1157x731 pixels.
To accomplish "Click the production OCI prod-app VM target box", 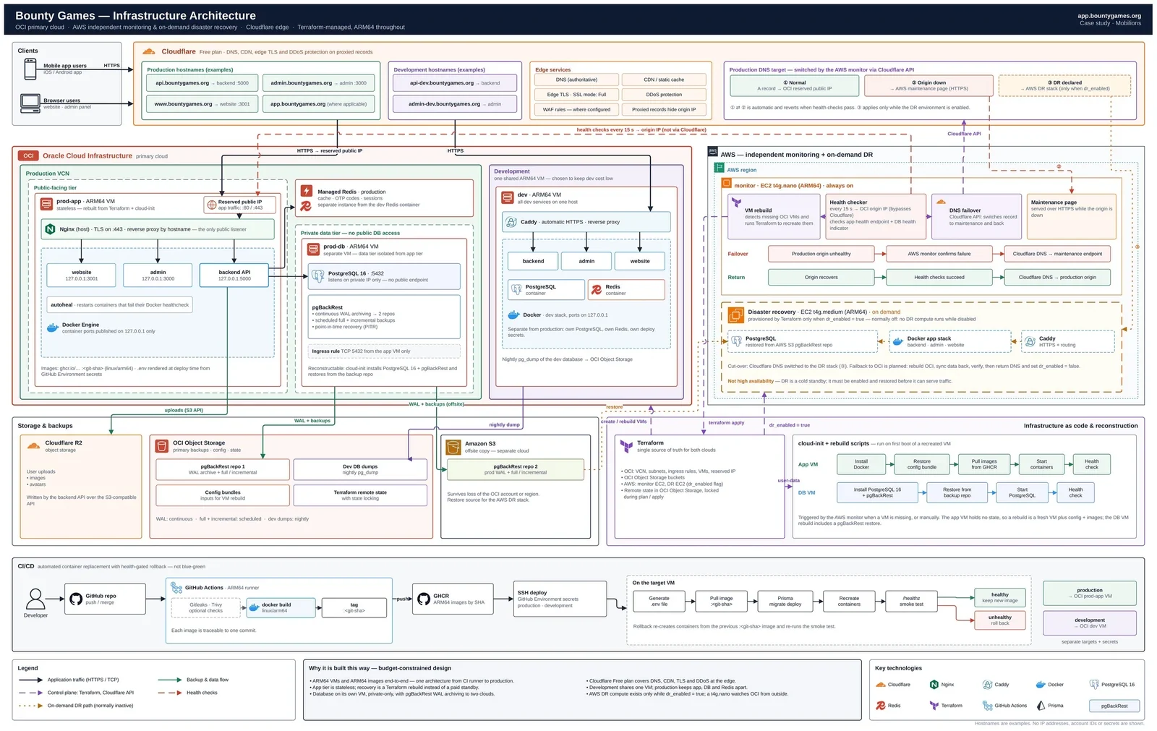I will 1090,594.
